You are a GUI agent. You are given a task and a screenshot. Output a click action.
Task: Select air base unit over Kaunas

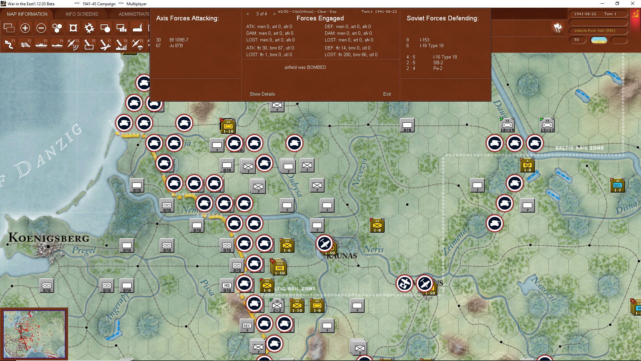click(x=324, y=243)
